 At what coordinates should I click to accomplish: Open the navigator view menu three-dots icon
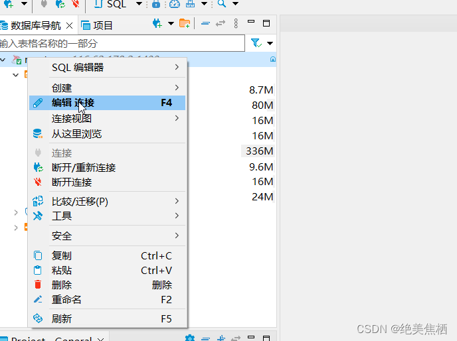coord(236,23)
